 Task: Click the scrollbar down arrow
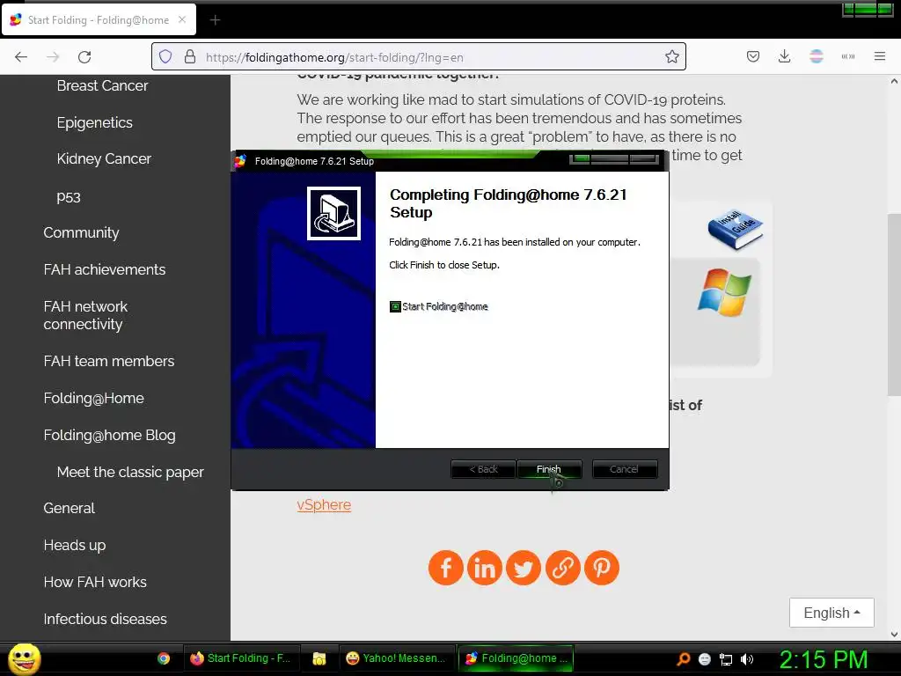(894, 634)
